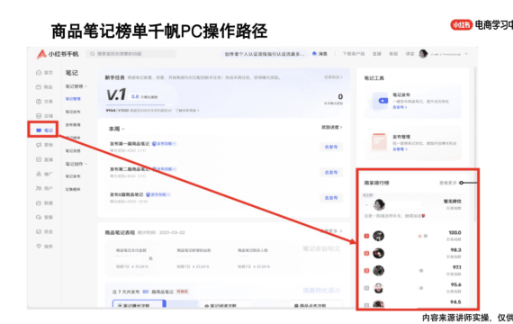Image resolution: width=513 pixels, height=324 pixels.
Task: Expand 发布攻略 on 发布第二篇商品笔记 task
Action: 164,169
